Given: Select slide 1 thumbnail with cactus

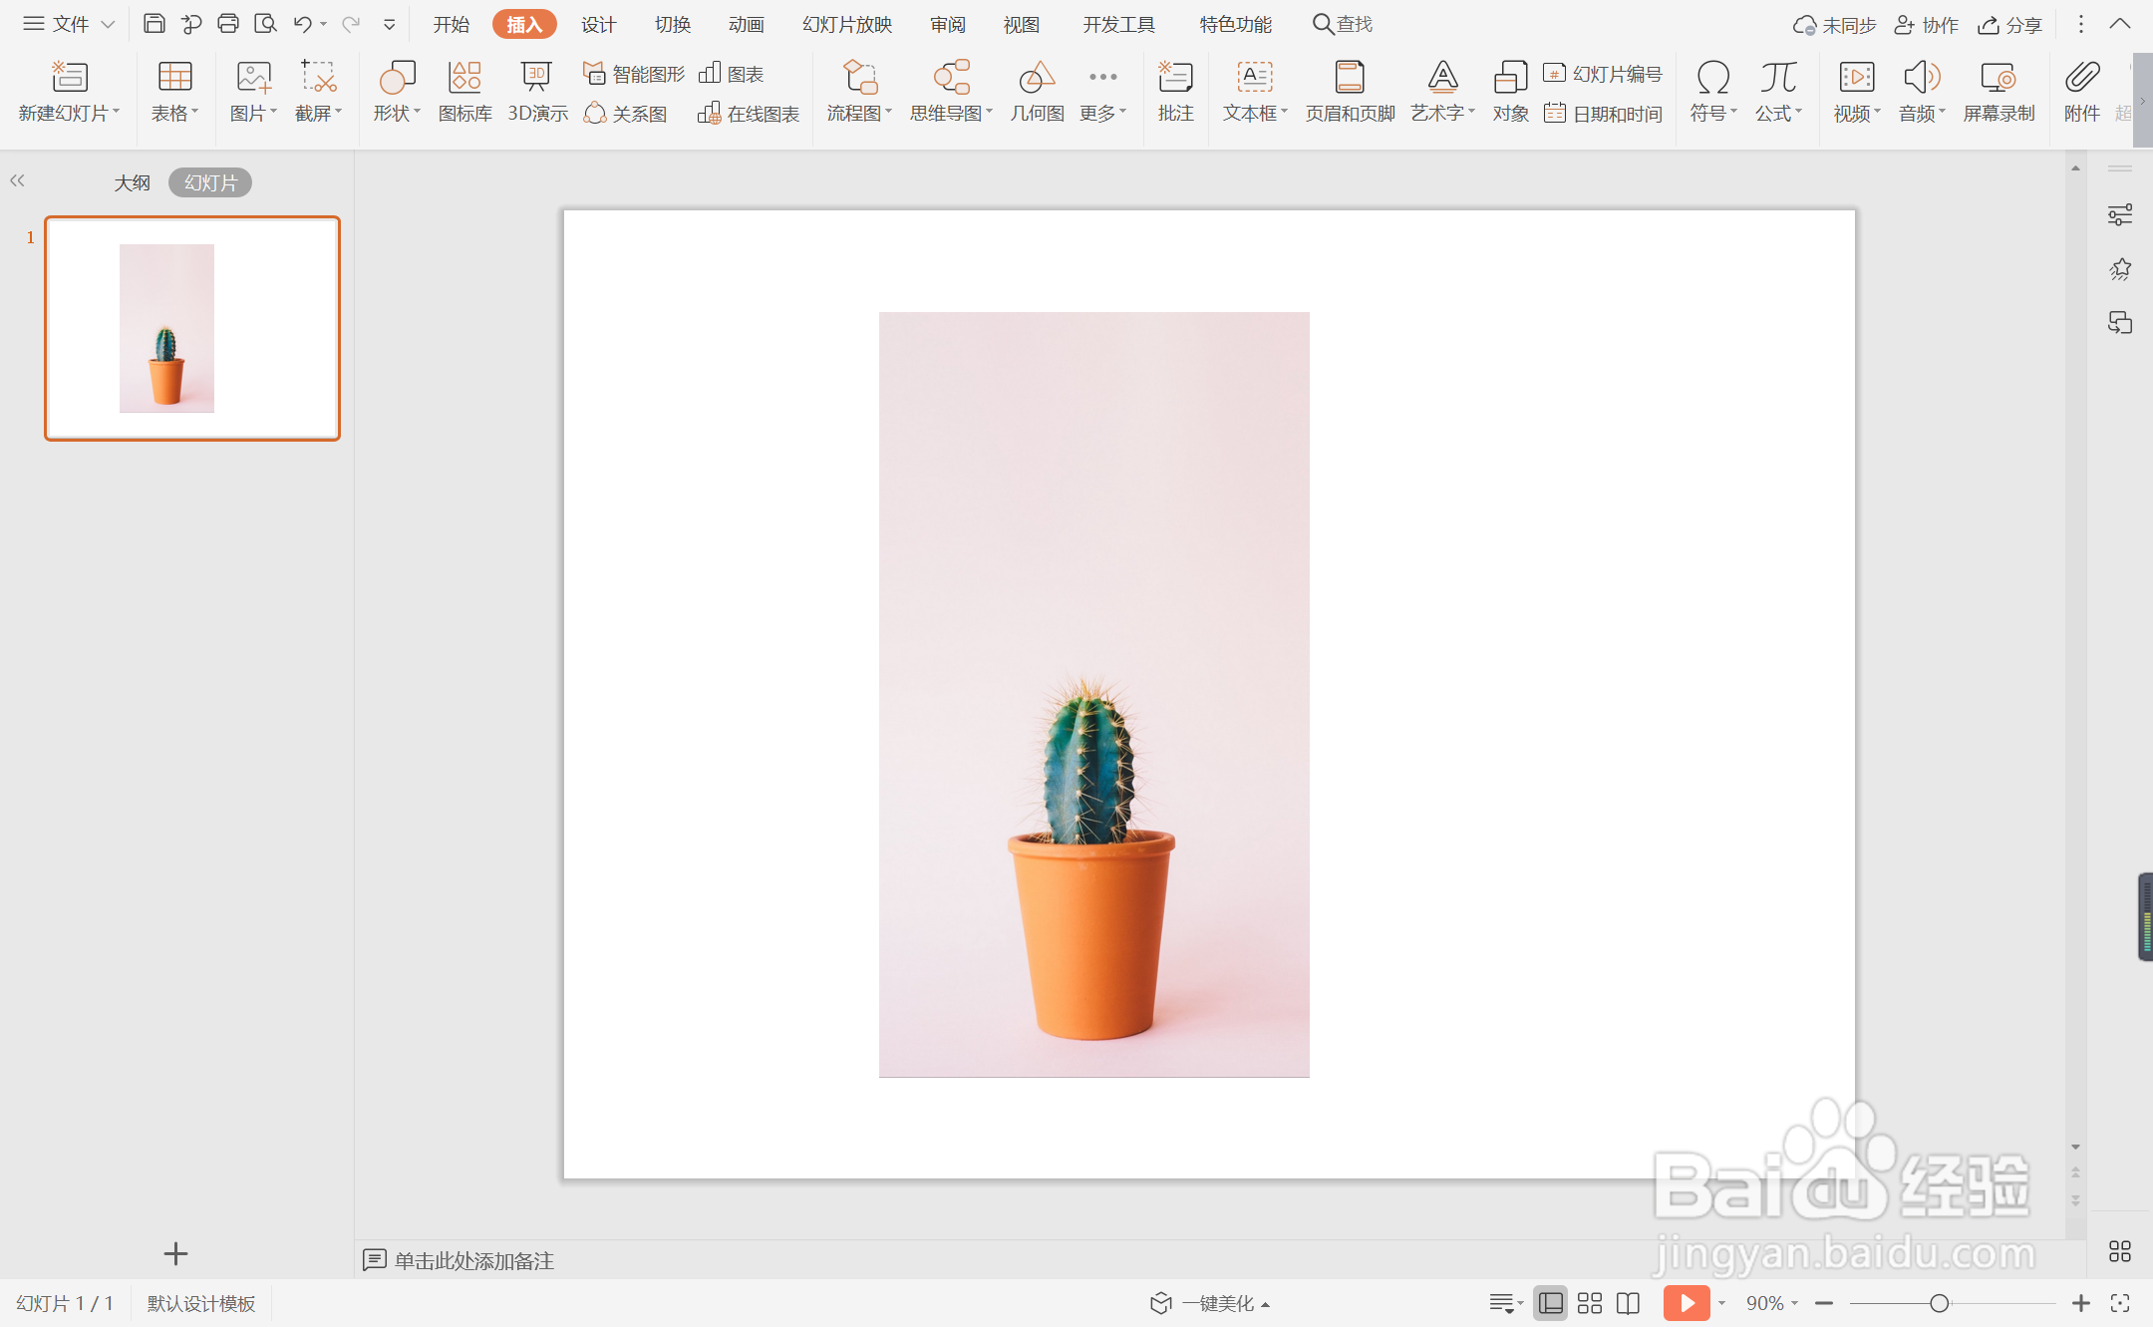Looking at the screenshot, I should click(x=192, y=328).
